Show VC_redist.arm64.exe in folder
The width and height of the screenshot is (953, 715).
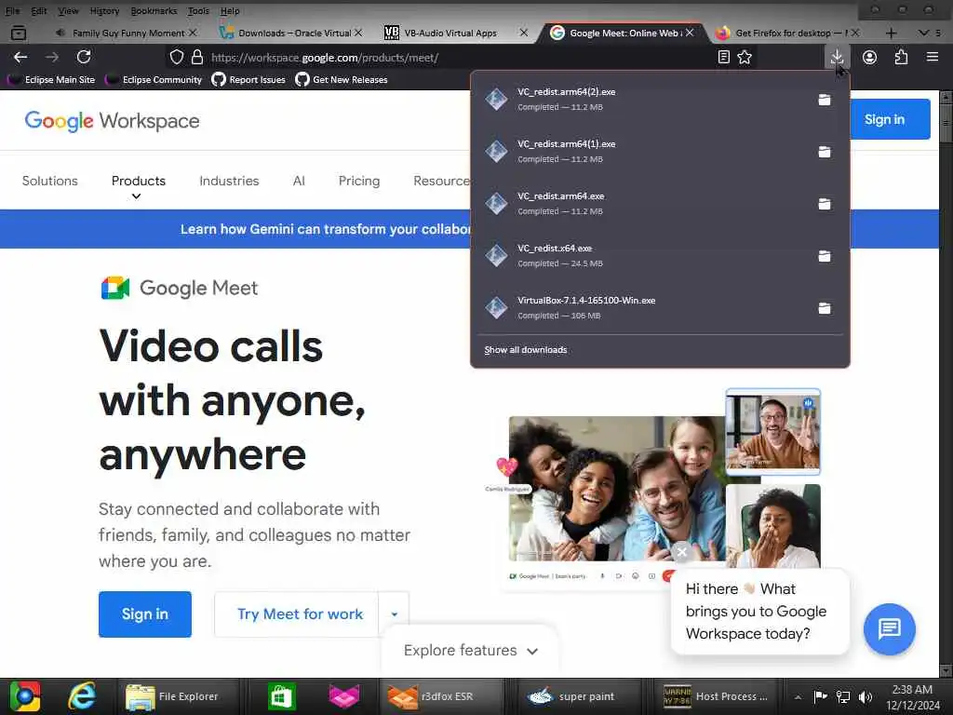[825, 204]
